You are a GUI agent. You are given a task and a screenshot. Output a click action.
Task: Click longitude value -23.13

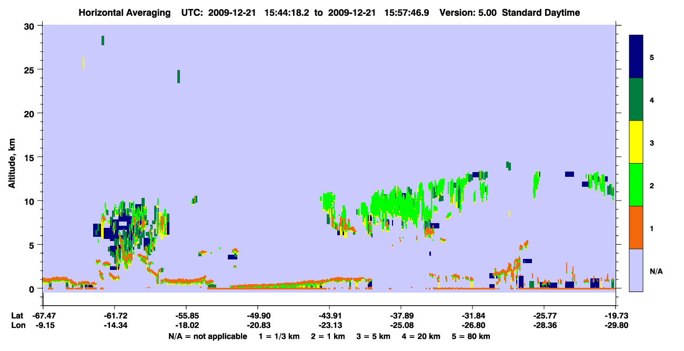click(329, 325)
